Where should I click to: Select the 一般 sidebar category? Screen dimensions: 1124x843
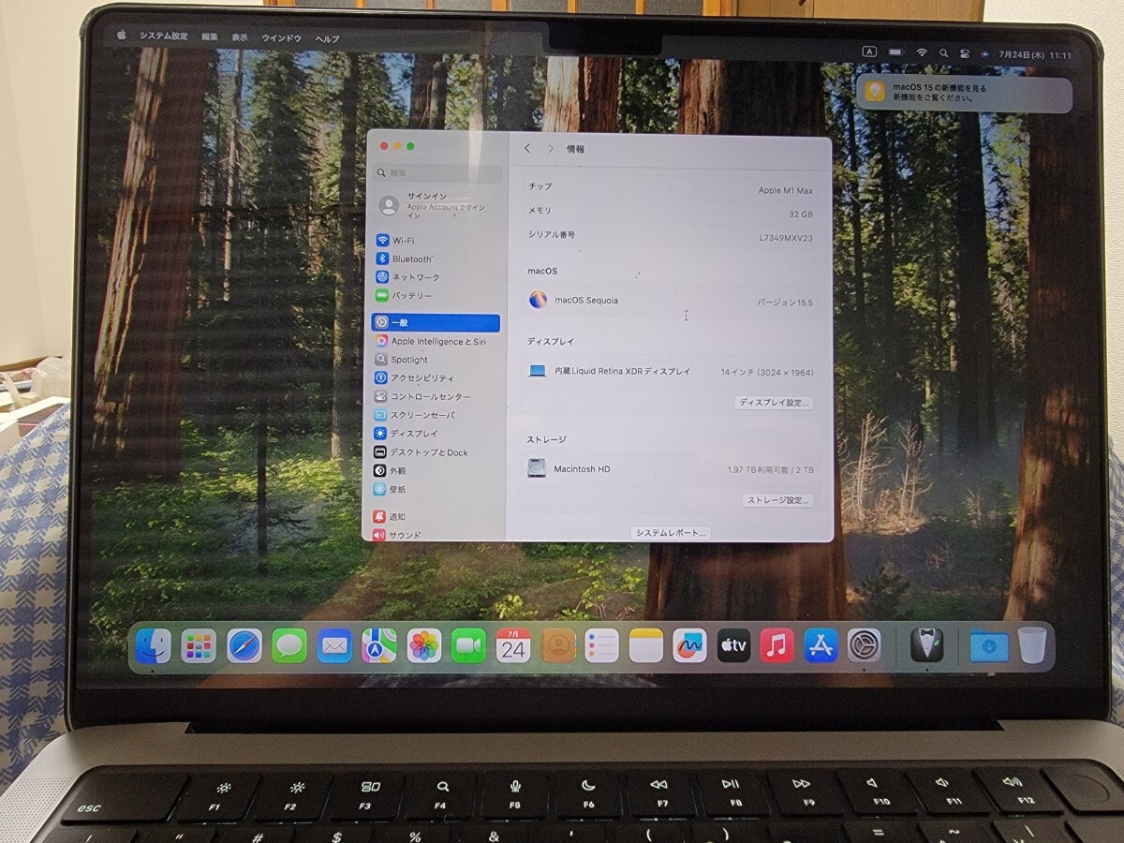(x=436, y=322)
